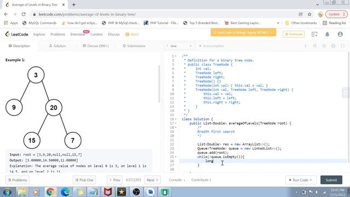Open Explore in the top navigation

point(39,34)
